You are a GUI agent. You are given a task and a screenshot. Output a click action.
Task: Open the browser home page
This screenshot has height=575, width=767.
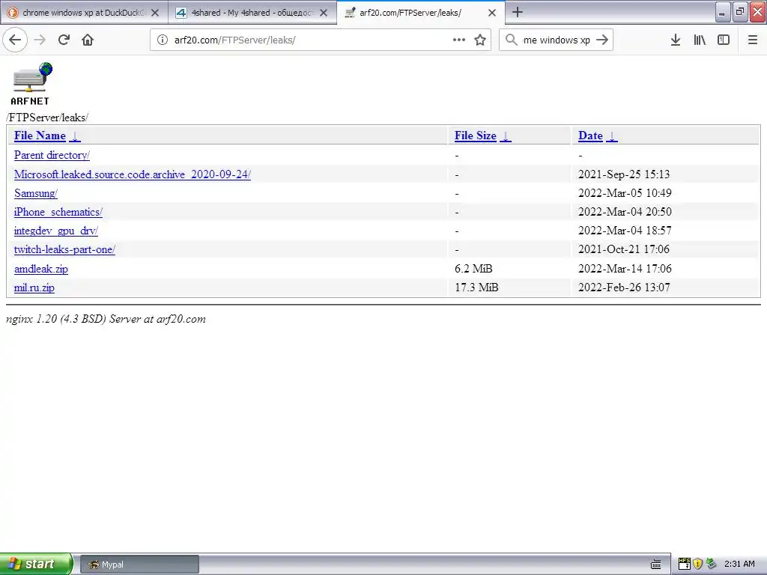pos(88,40)
